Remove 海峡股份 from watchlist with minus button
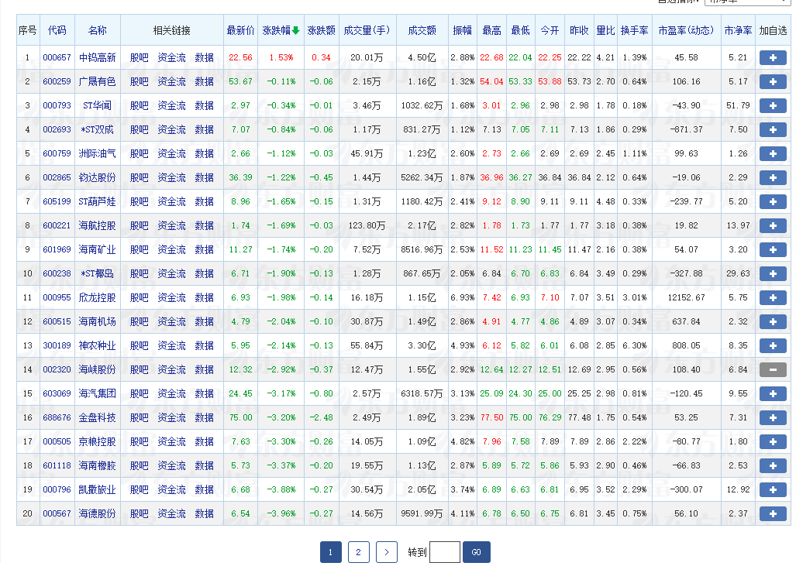Image resolution: width=796 pixels, height=573 pixels. (x=773, y=369)
